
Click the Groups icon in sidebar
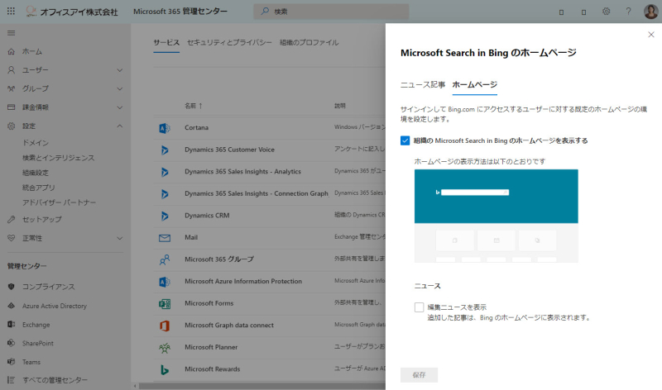tap(11, 88)
